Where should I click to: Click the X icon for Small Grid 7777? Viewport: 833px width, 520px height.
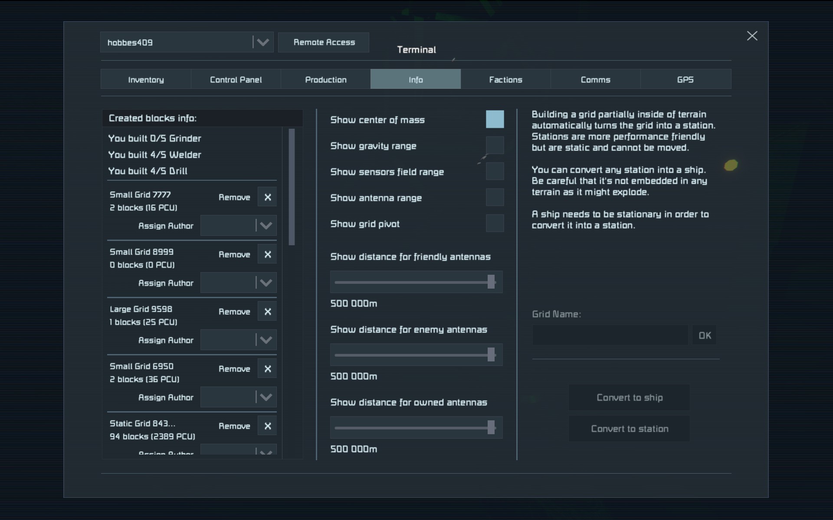[x=267, y=197]
